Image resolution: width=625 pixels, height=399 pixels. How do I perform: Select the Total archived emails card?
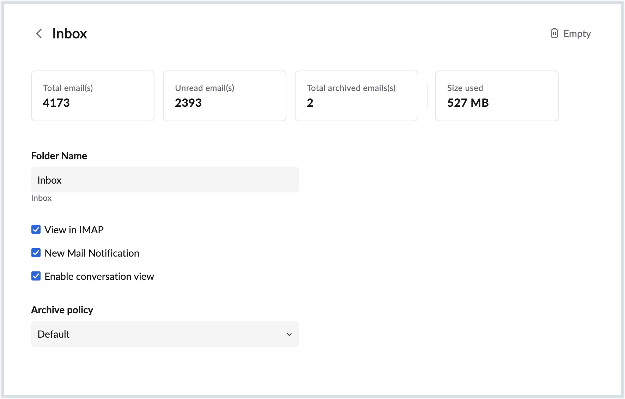(x=356, y=96)
